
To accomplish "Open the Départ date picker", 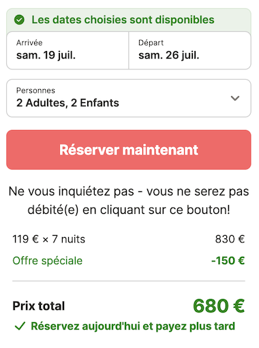I will click(x=190, y=50).
